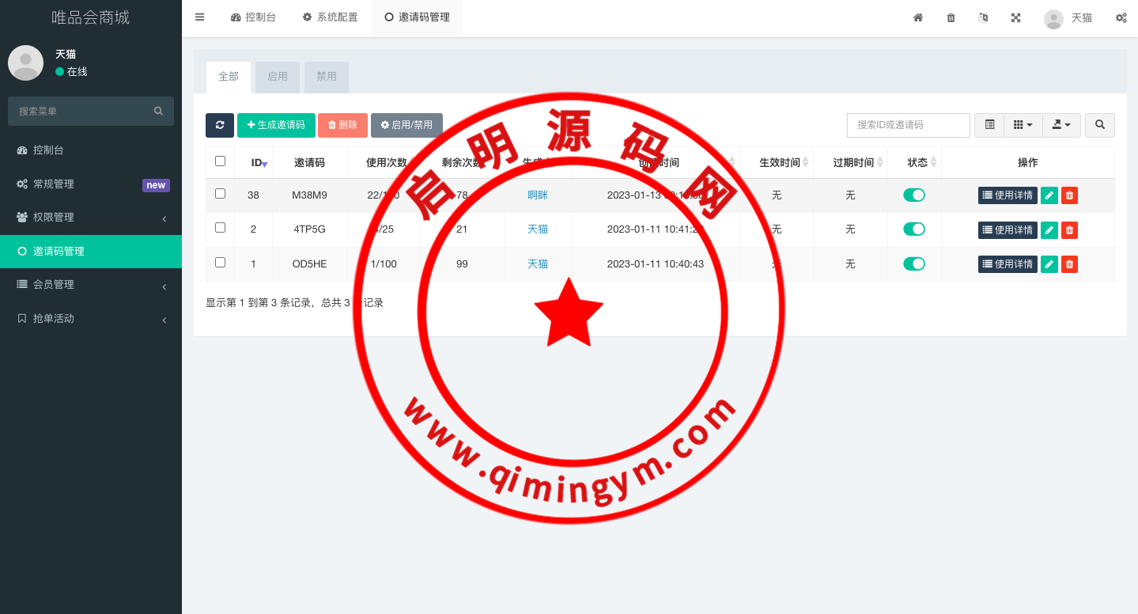Check the checkbox for row ID 38
Image resolution: width=1138 pixels, height=614 pixels.
click(221, 194)
